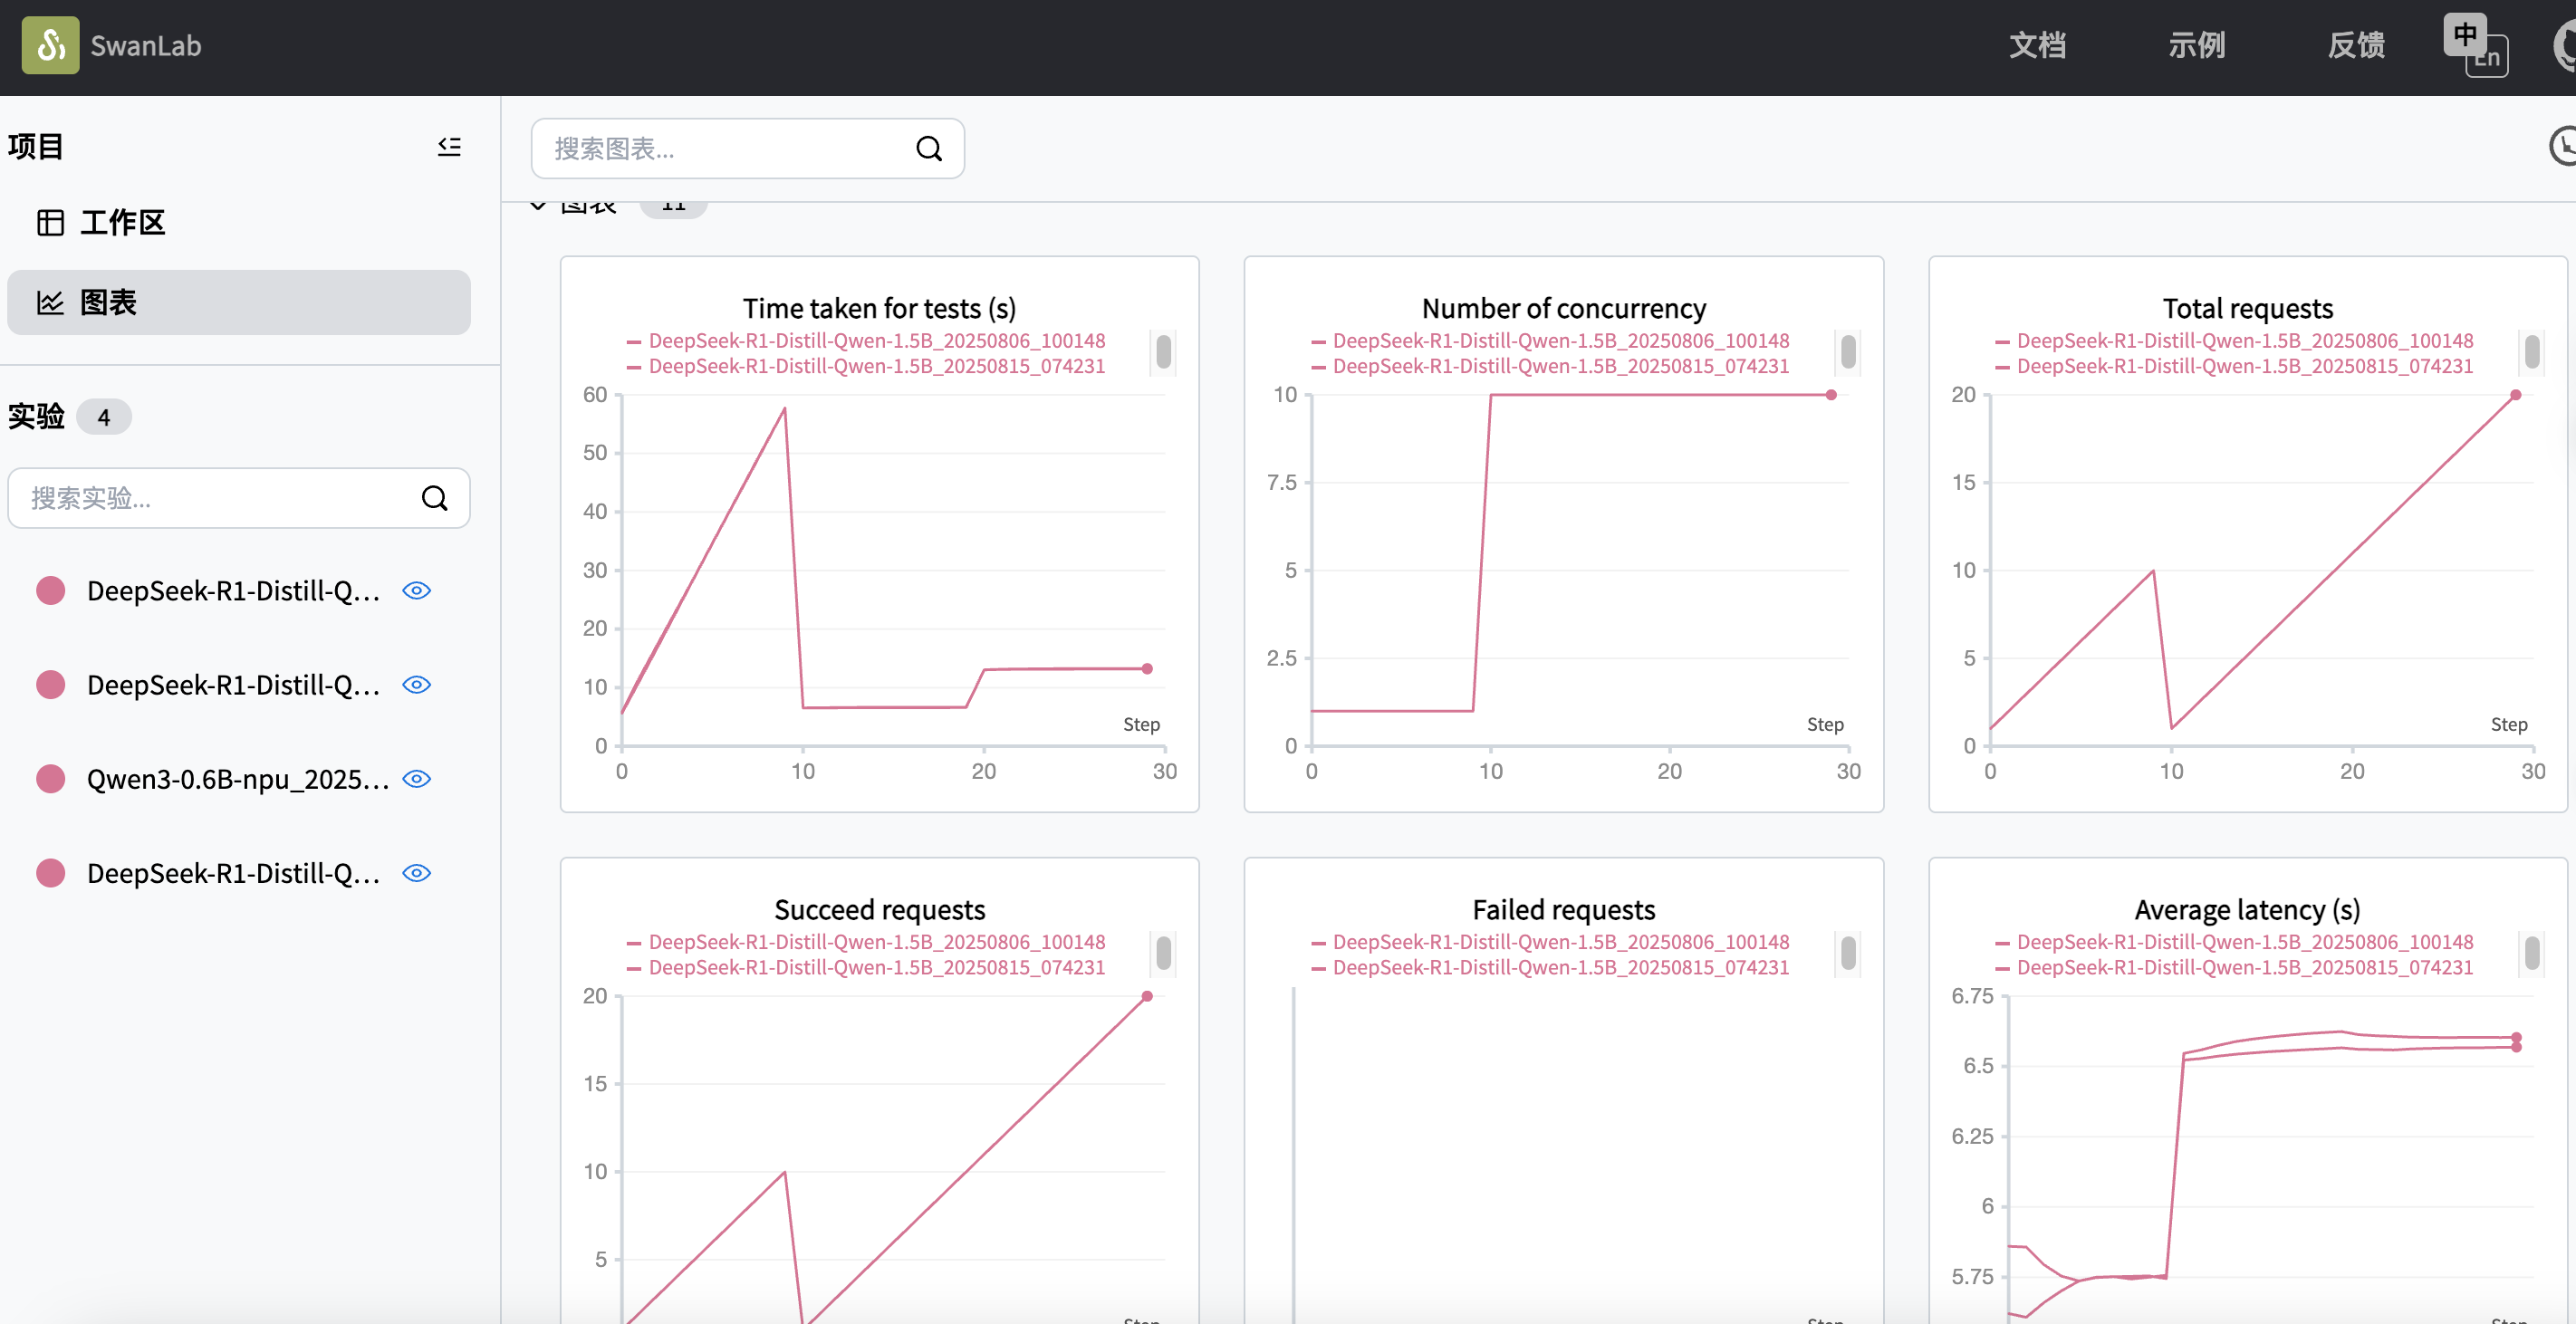Open the 文档 docs menu item
Screen dimensions: 2576x1324
[x=2037, y=45]
